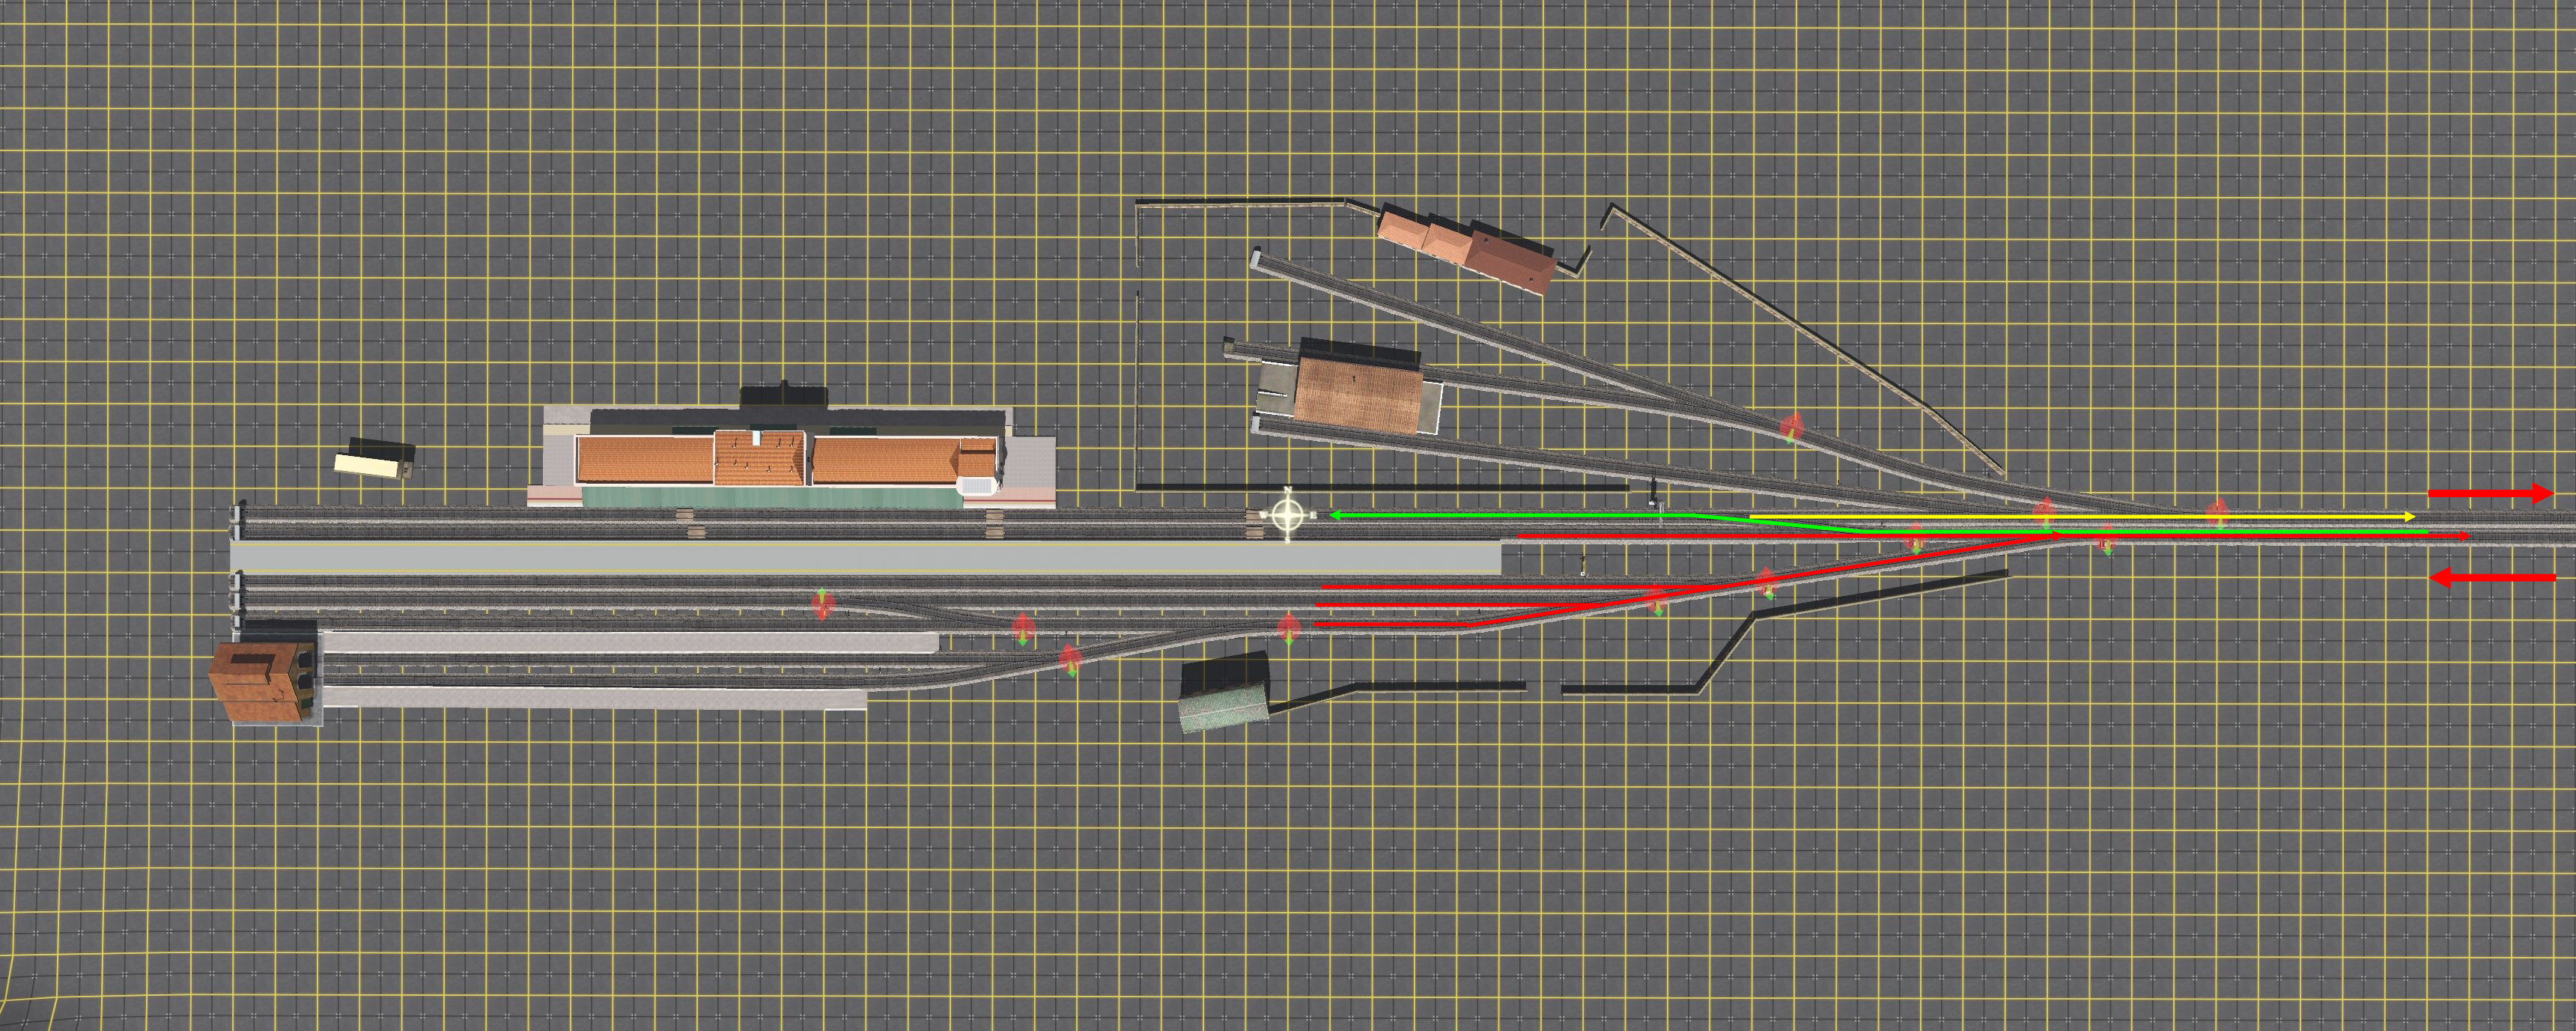Select the junction marker beside the bay platform tracks

[1070, 661]
